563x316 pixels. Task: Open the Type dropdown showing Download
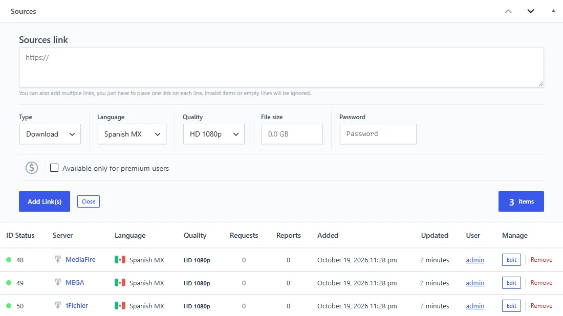point(50,134)
